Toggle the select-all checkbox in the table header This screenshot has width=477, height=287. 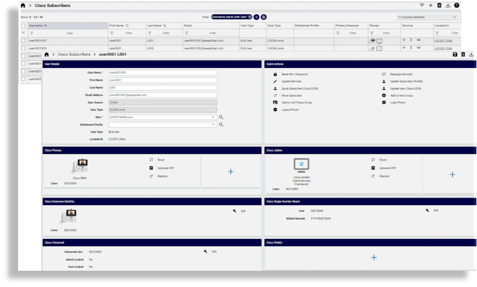[23, 25]
